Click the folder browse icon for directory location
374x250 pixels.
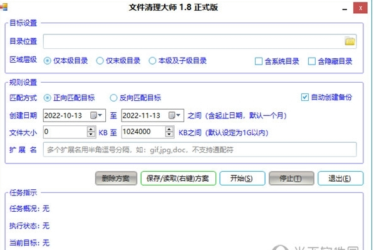pyautogui.click(x=350, y=41)
